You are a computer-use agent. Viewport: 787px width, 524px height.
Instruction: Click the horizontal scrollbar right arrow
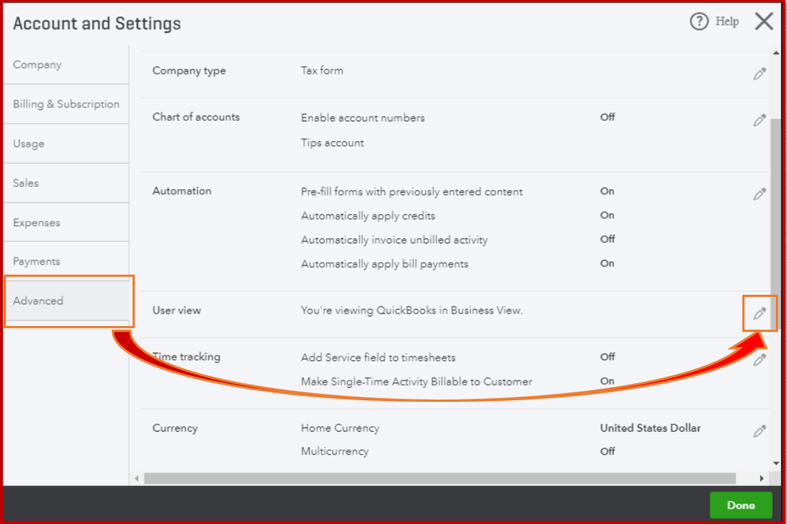[x=762, y=478]
